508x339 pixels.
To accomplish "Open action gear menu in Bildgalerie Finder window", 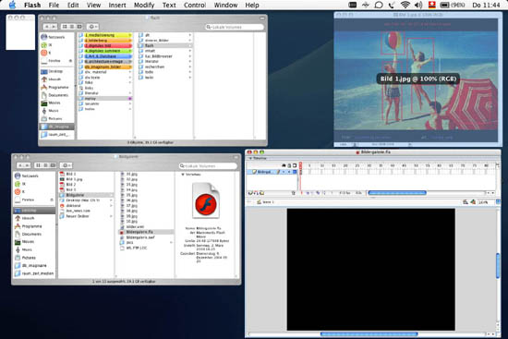I will click(x=66, y=165).
